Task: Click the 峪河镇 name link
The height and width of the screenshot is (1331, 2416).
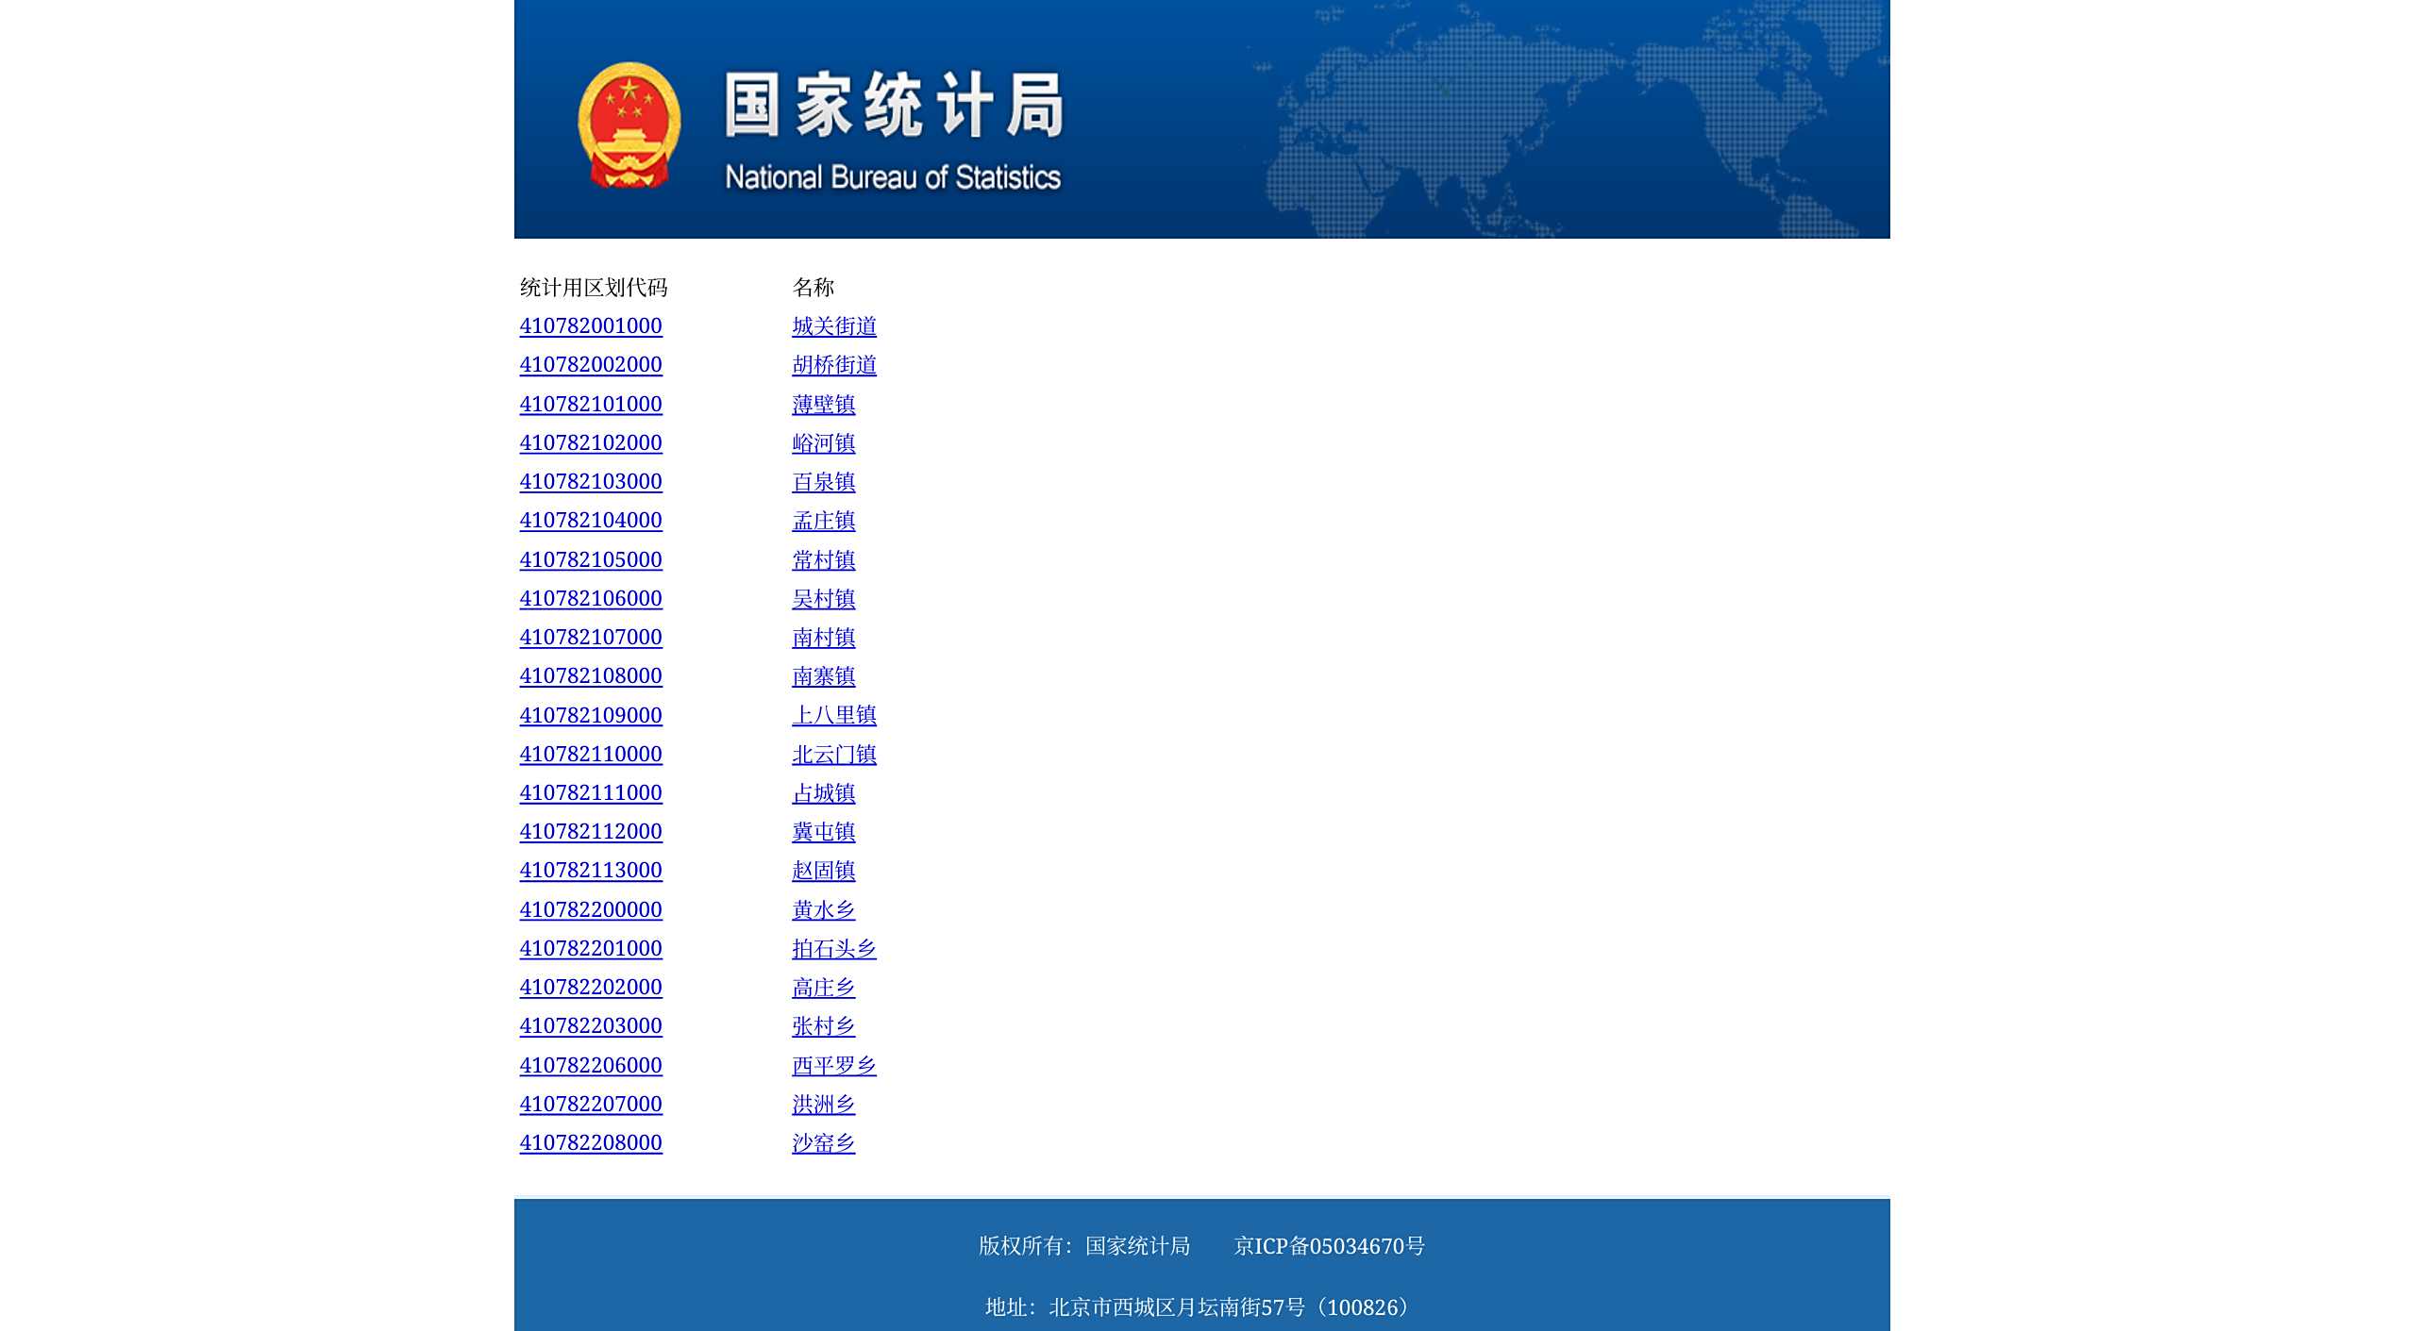Action: pos(823,443)
